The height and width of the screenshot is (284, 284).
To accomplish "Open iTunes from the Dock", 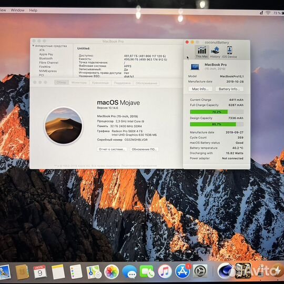I will coord(165,272).
